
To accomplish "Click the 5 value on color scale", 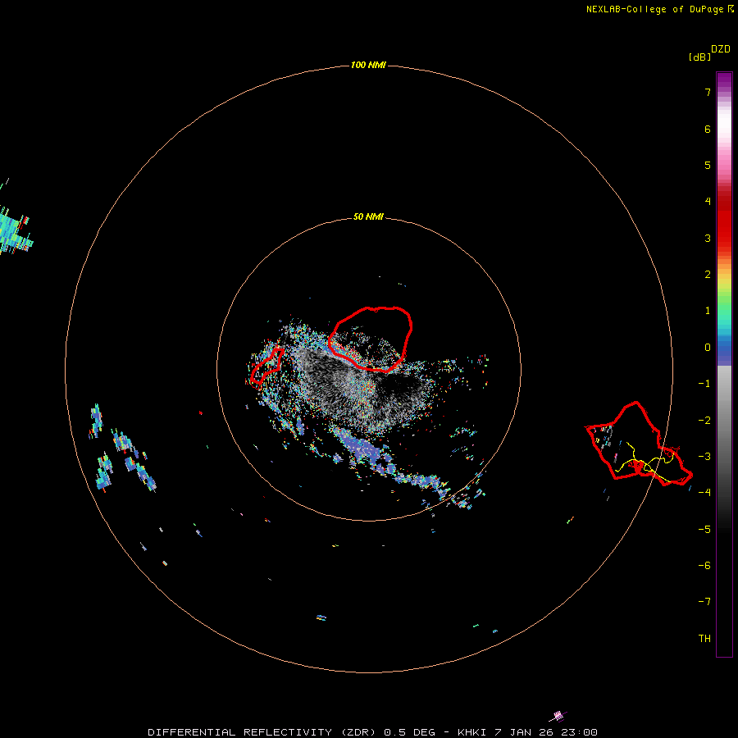I will [x=708, y=165].
